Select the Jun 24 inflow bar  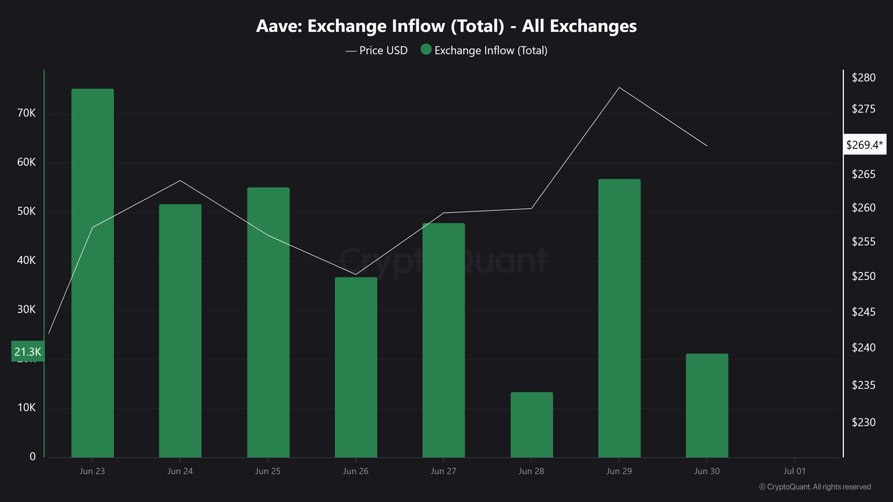click(180, 331)
